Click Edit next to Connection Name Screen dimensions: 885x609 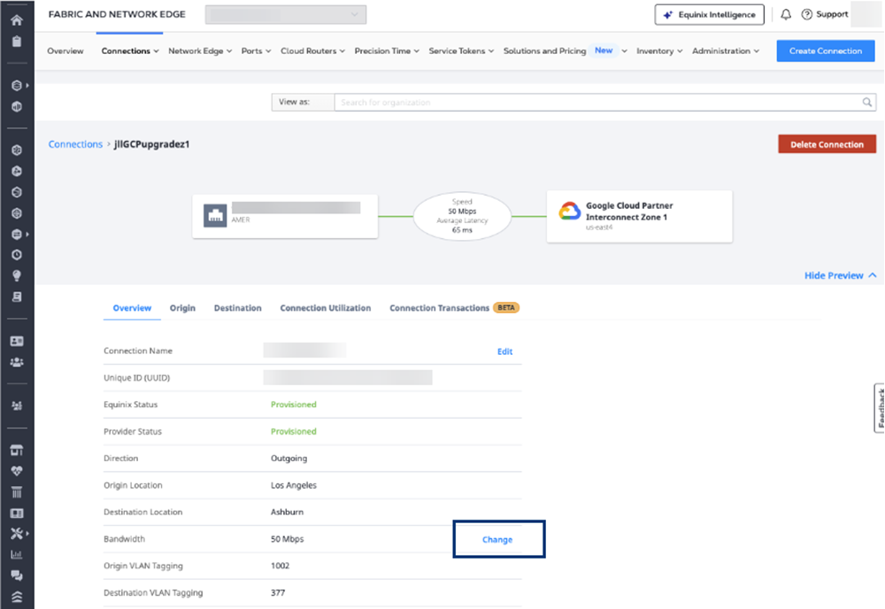(504, 351)
